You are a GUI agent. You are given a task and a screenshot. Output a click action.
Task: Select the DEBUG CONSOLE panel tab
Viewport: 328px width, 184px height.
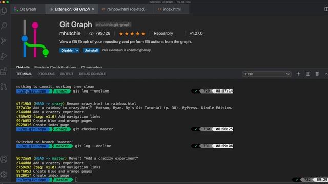[x=92, y=74]
